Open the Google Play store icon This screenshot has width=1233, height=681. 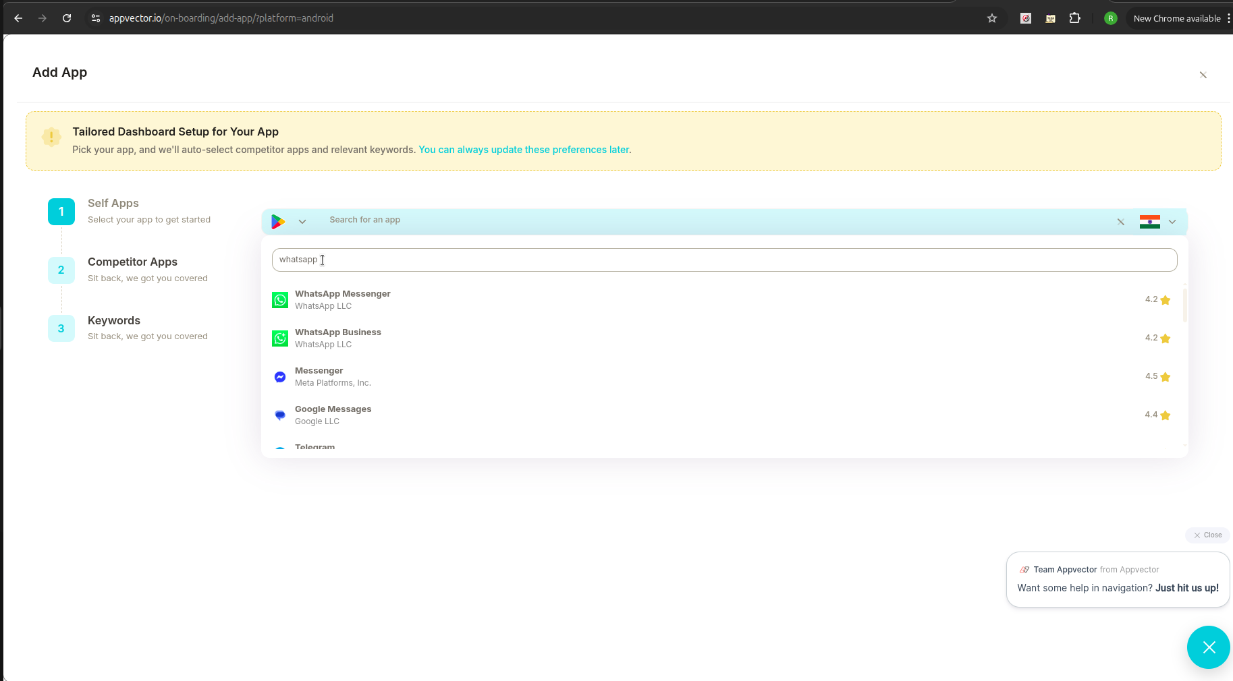pyautogui.click(x=279, y=221)
